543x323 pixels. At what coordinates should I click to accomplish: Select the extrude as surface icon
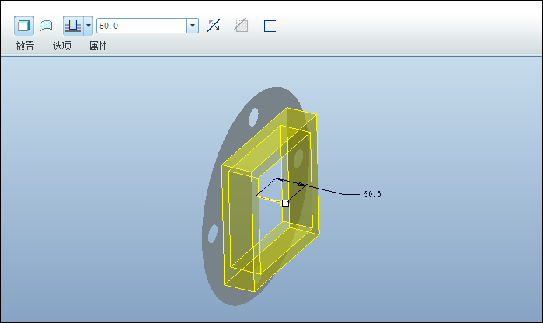46,26
